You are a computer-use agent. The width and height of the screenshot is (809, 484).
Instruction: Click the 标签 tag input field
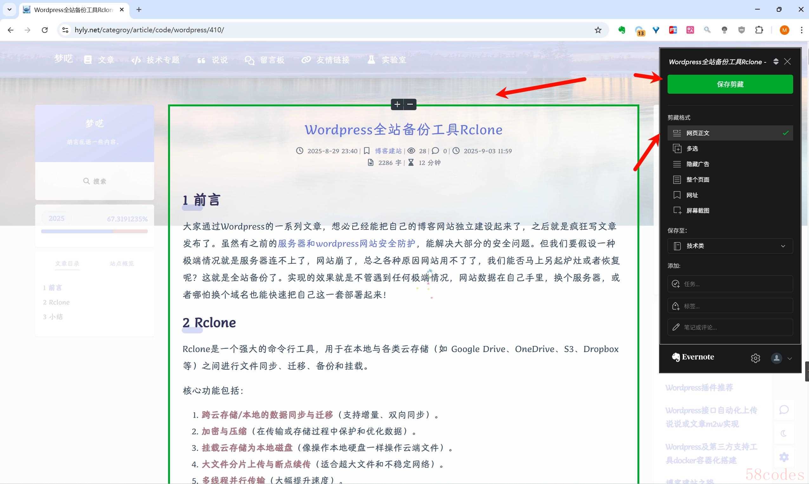tap(730, 306)
